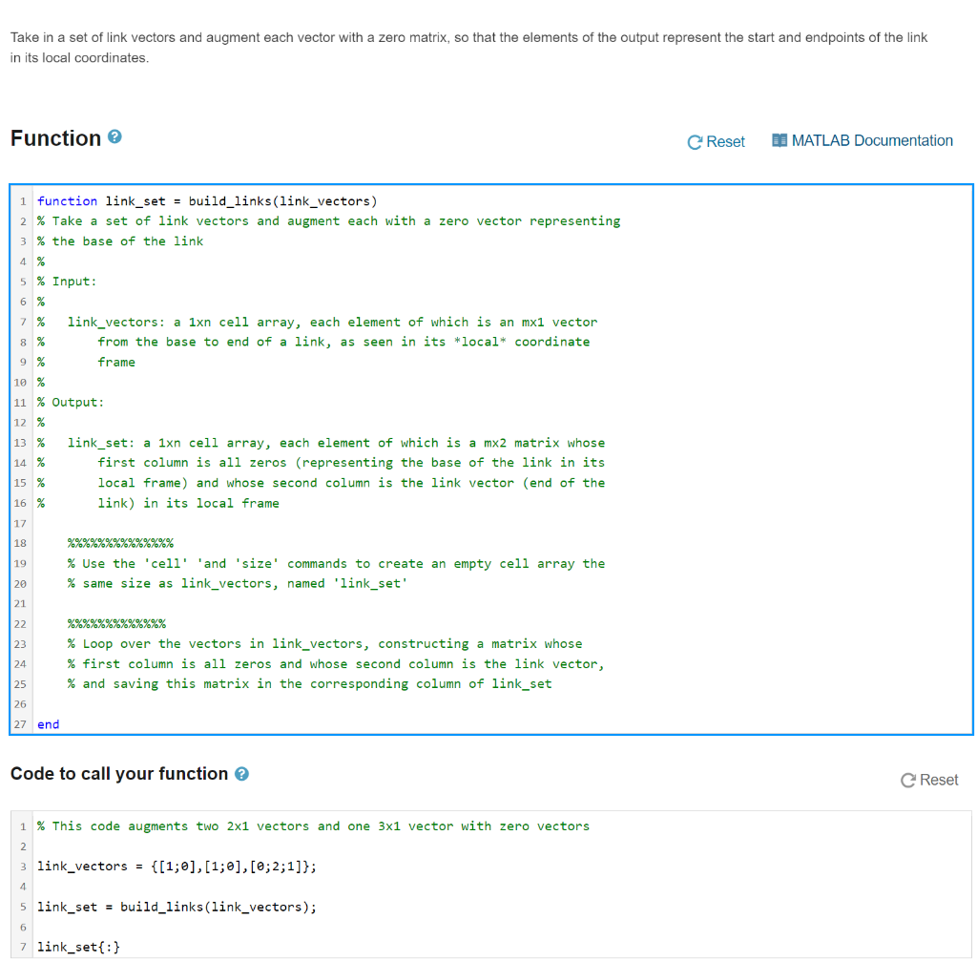
Task: Click the circular arrow icon of Function Reset
Action: click(x=695, y=143)
